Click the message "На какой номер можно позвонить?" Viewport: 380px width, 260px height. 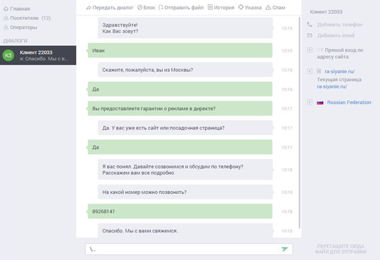click(185, 192)
